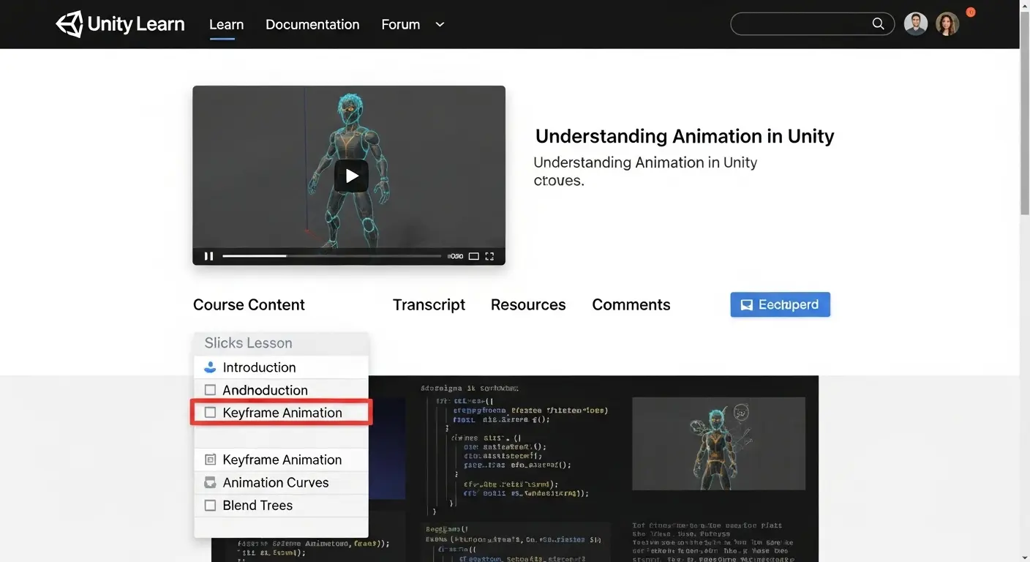This screenshot has height=562, width=1030.
Task: Check the Andhoduction lesson checkbox
Action: pyautogui.click(x=210, y=389)
